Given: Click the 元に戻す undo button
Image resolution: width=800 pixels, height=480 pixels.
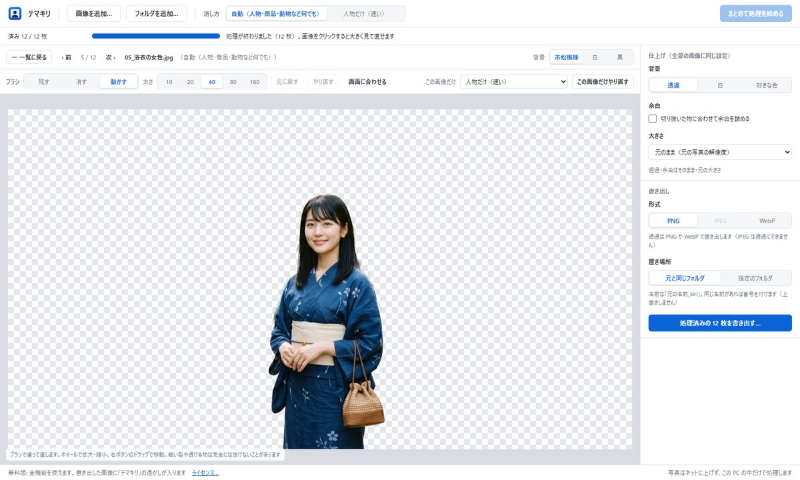Looking at the screenshot, I should coord(287,82).
